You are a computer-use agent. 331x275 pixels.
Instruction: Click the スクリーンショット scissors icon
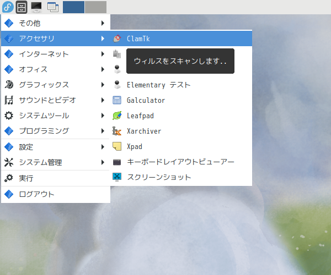click(117, 177)
